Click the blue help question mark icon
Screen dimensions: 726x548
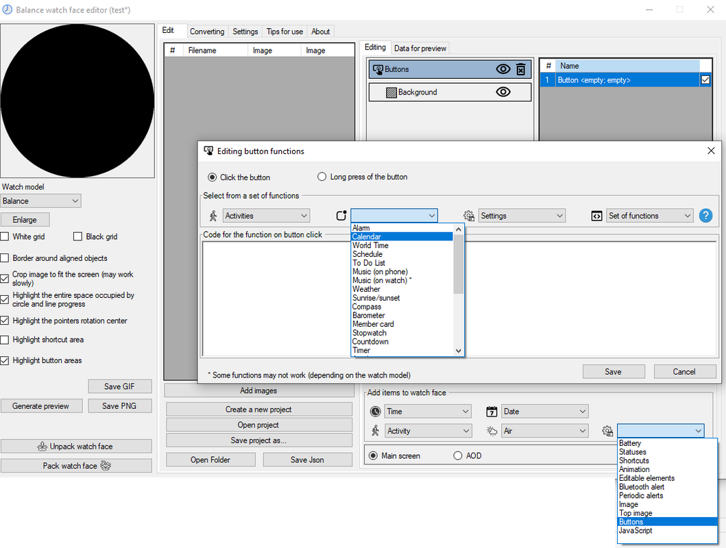(x=705, y=216)
